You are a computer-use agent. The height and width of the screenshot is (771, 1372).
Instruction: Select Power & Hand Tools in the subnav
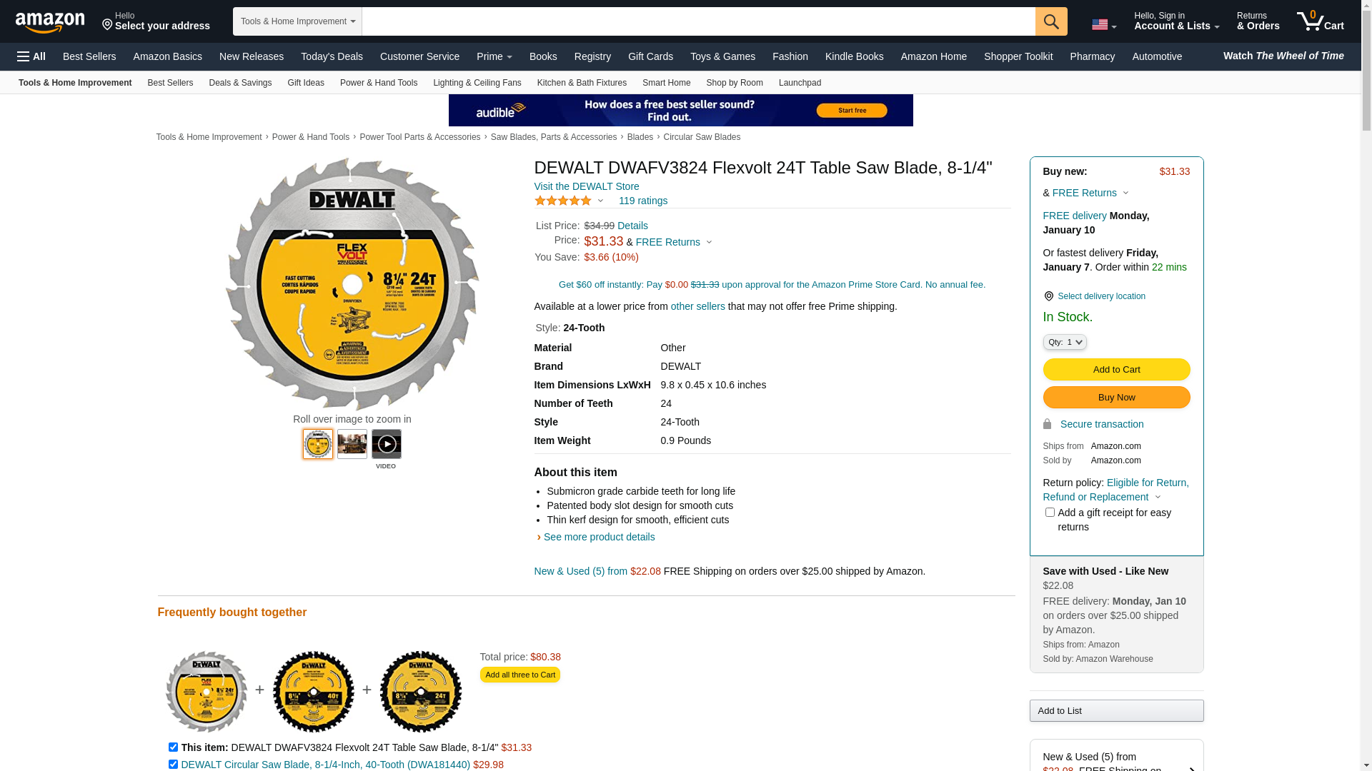click(x=379, y=83)
